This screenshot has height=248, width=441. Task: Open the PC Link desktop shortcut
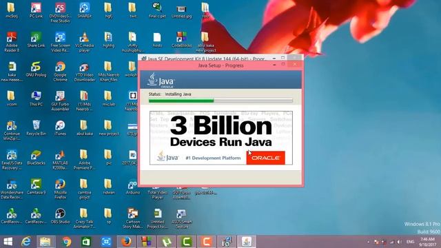click(36, 11)
